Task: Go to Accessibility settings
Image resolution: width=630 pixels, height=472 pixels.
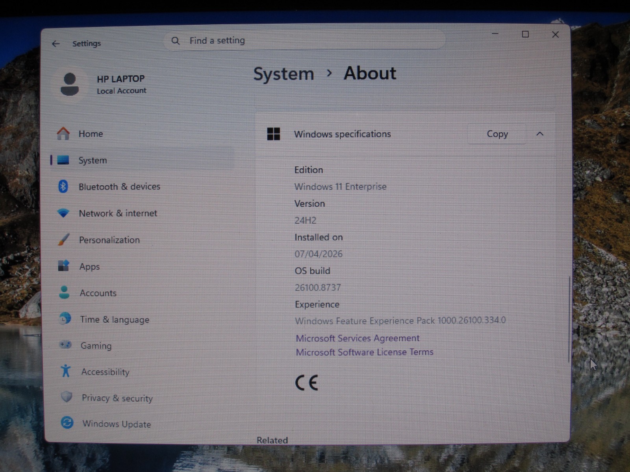Action: [x=142, y=372]
